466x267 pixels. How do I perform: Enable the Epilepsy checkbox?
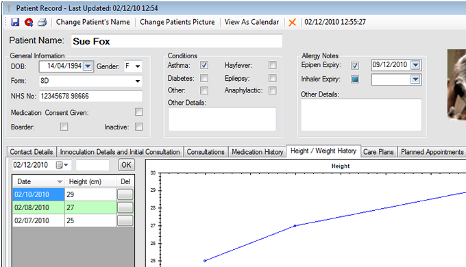pyautogui.click(x=272, y=78)
